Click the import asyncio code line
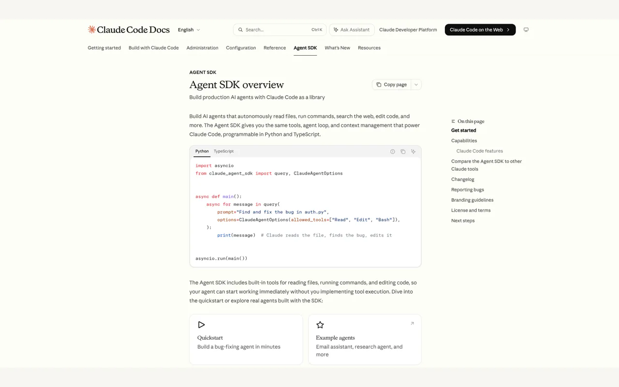619x387 pixels. (x=215, y=165)
